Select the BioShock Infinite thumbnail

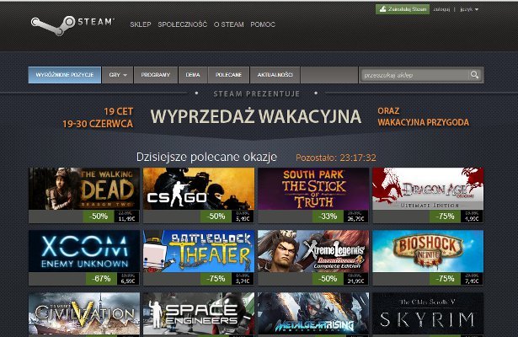(427, 251)
